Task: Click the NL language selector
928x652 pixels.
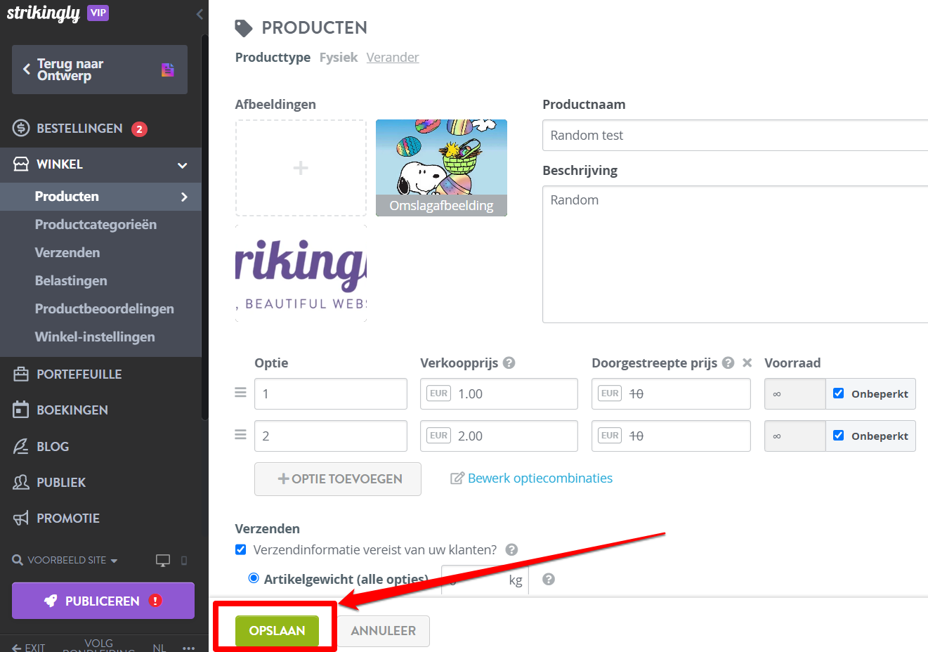Action: (x=159, y=648)
